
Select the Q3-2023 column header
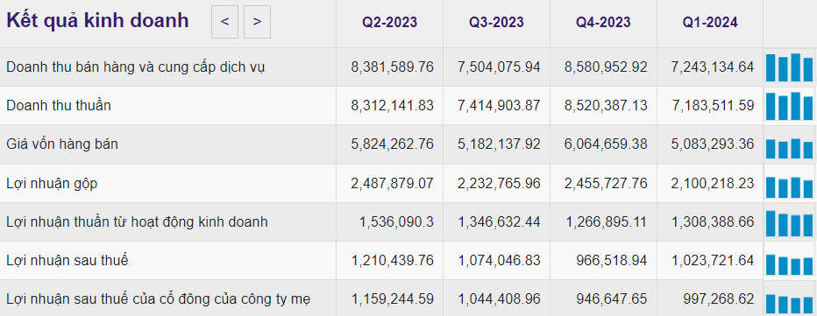(496, 23)
